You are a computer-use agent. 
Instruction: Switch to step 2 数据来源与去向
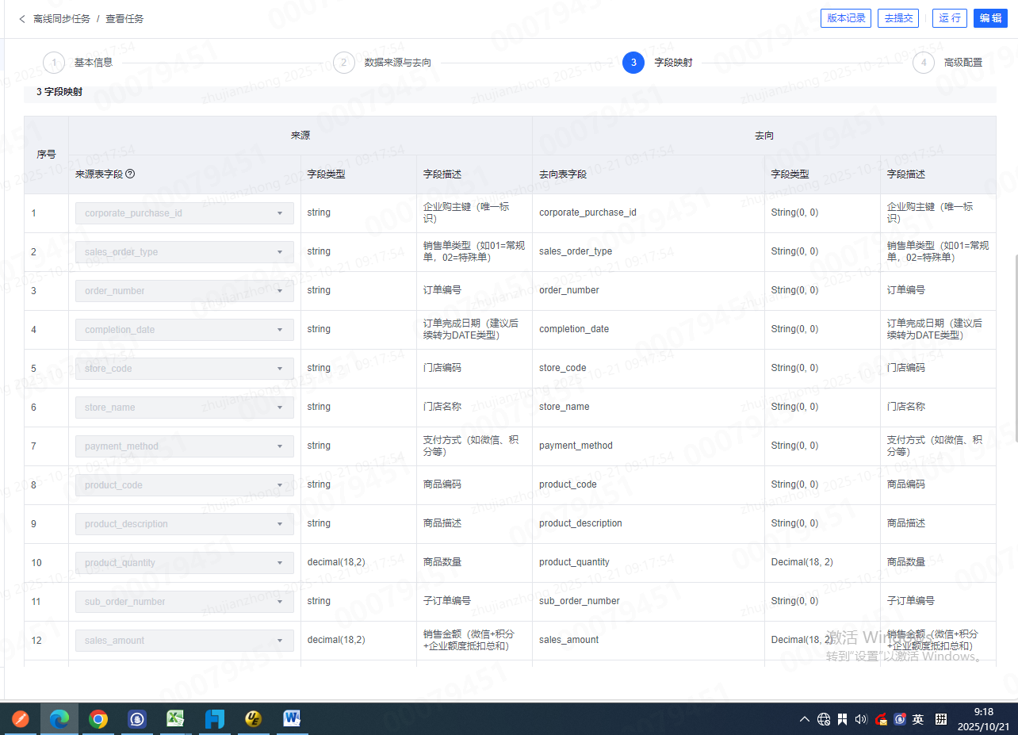click(344, 63)
